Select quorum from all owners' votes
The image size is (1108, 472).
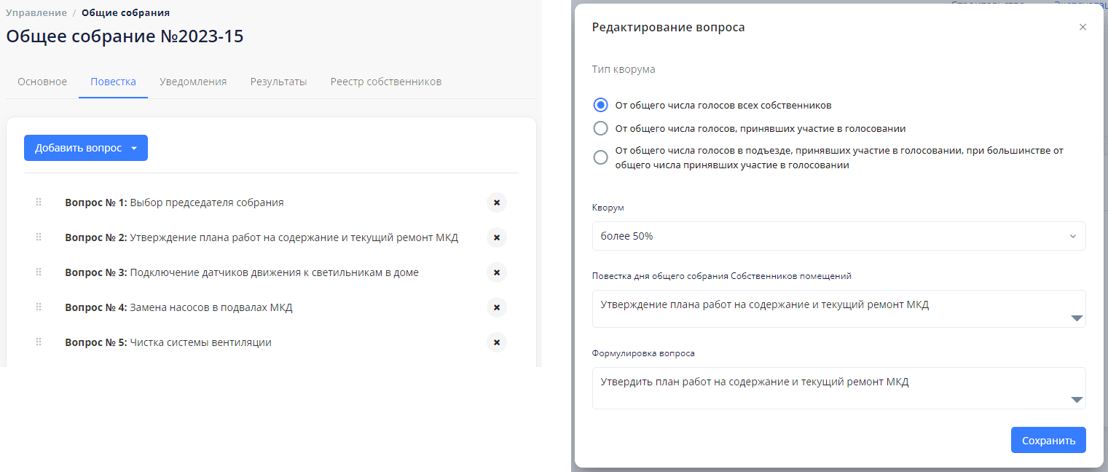pos(601,105)
